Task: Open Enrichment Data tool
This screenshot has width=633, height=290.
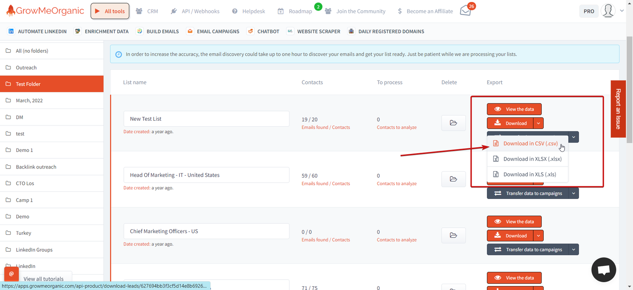Action: click(101, 31)
